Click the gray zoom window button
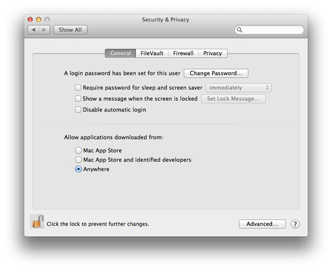332x270 pixels. point(47,20)
